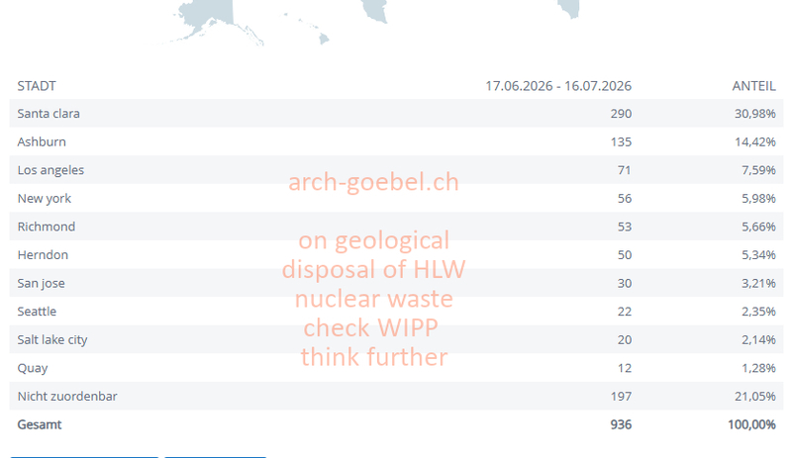Select the STADT column header
Viewport: 792px width, 458px height.
37,86
